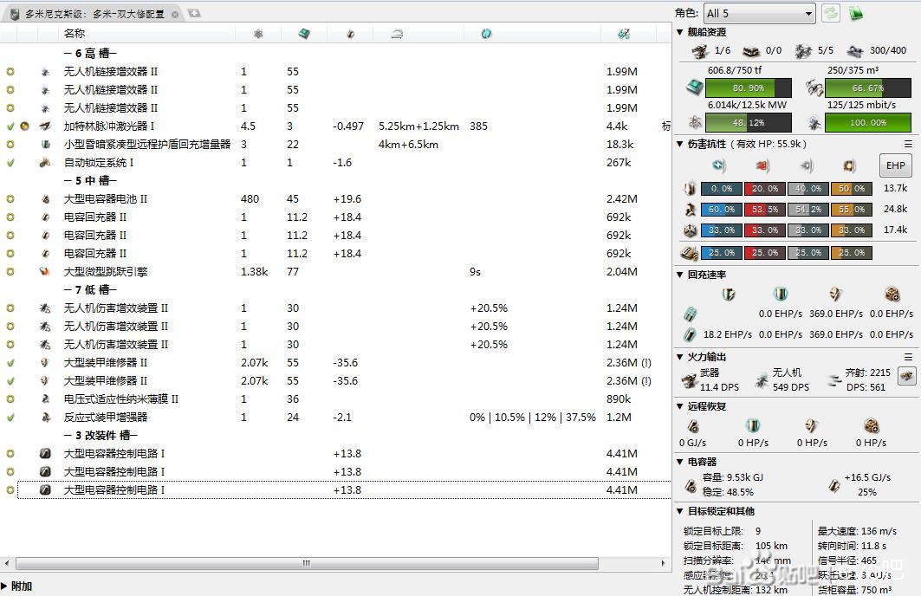Screen dimensions: 921x596
Task: Click the 名称 column header
Action: pyautogui.click(x=75, y=33)
